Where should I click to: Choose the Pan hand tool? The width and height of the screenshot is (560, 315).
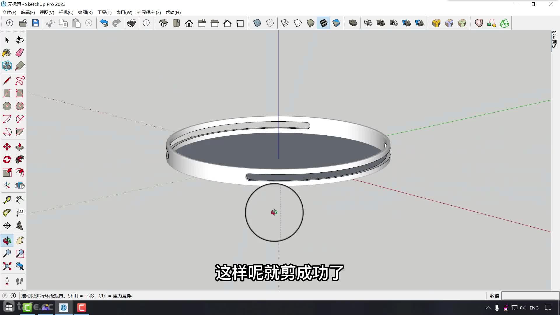tap(20, 241)
